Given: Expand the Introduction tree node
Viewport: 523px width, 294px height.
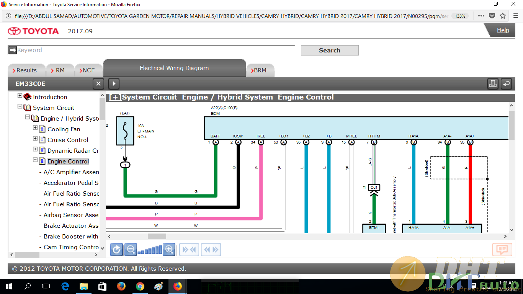Looking at the screenshot, I should 20,96.
